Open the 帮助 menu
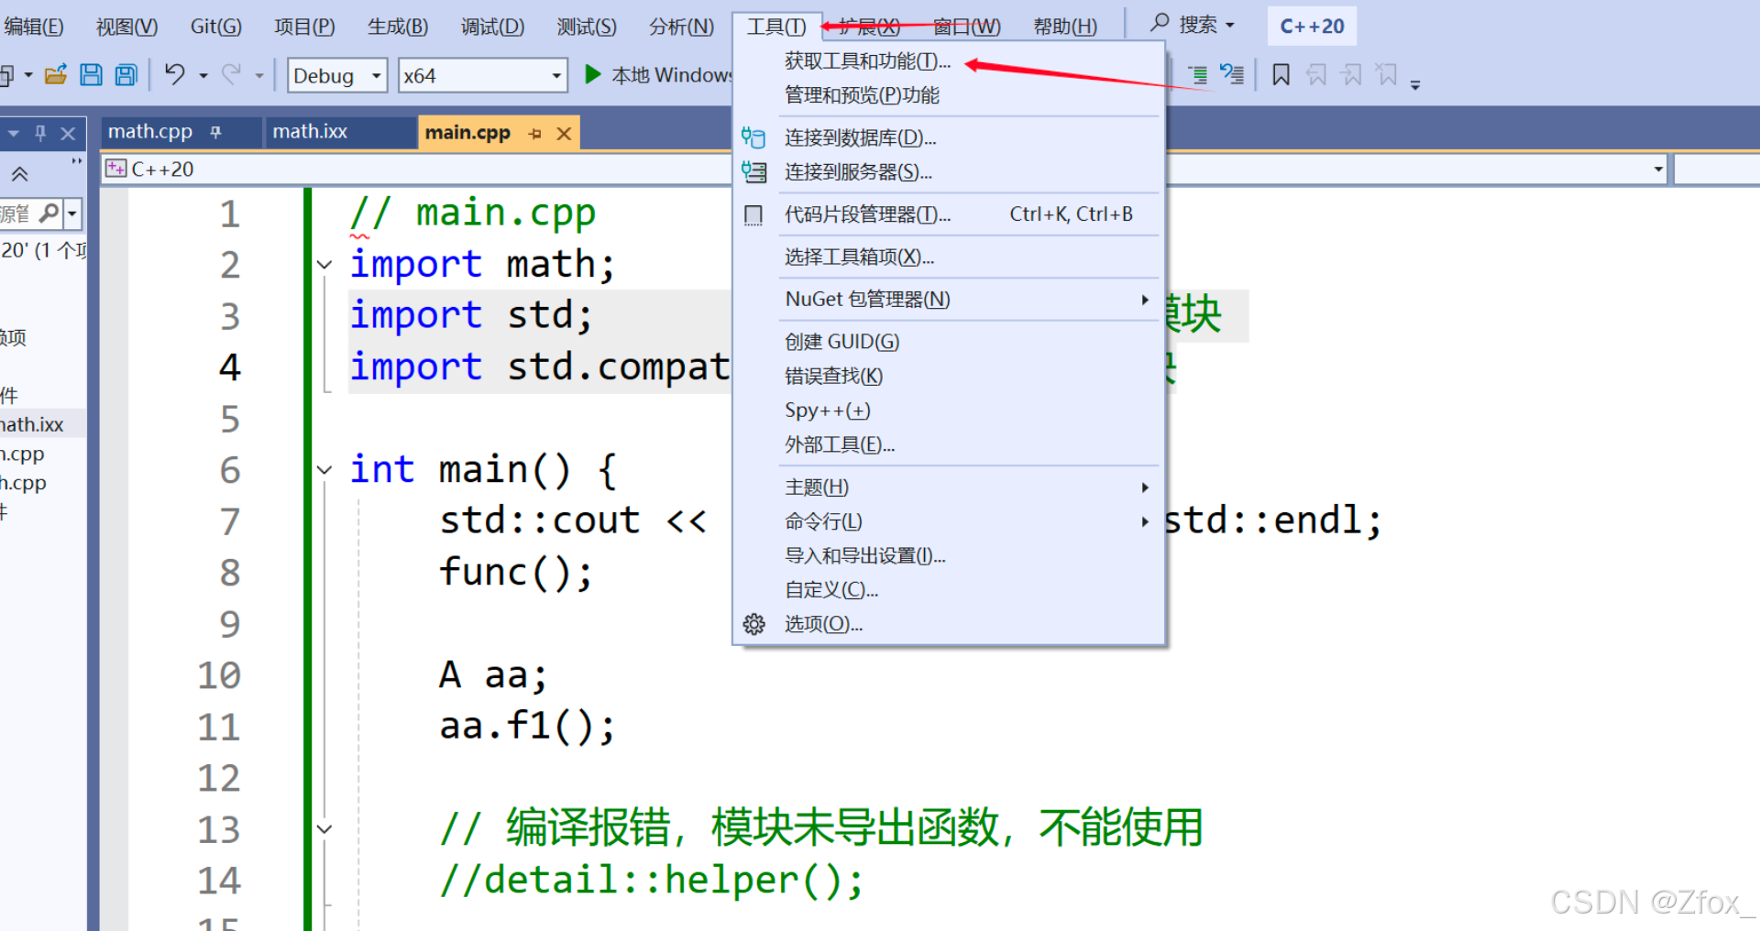The image size is (1760, 931). point(1065,26)
